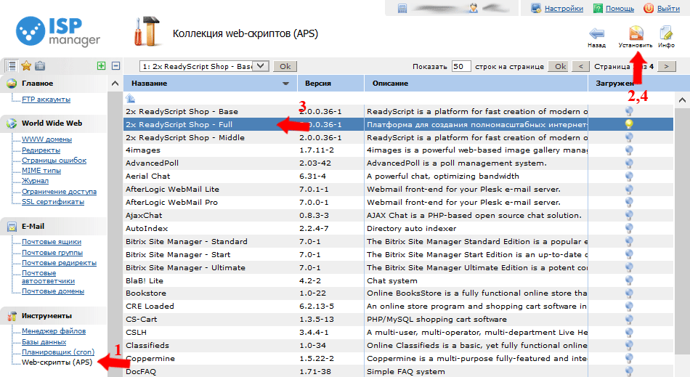Expand all menu sections with green plus icon
Screen dimensions: 690x377
click(x=101, y=66)
